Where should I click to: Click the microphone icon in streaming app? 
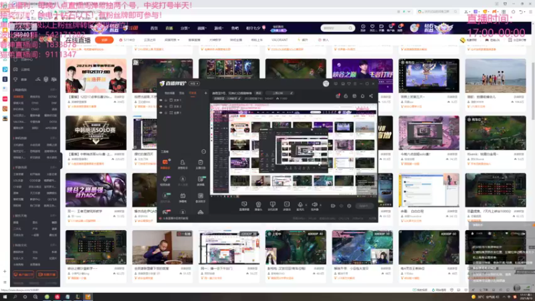point(300,205)
